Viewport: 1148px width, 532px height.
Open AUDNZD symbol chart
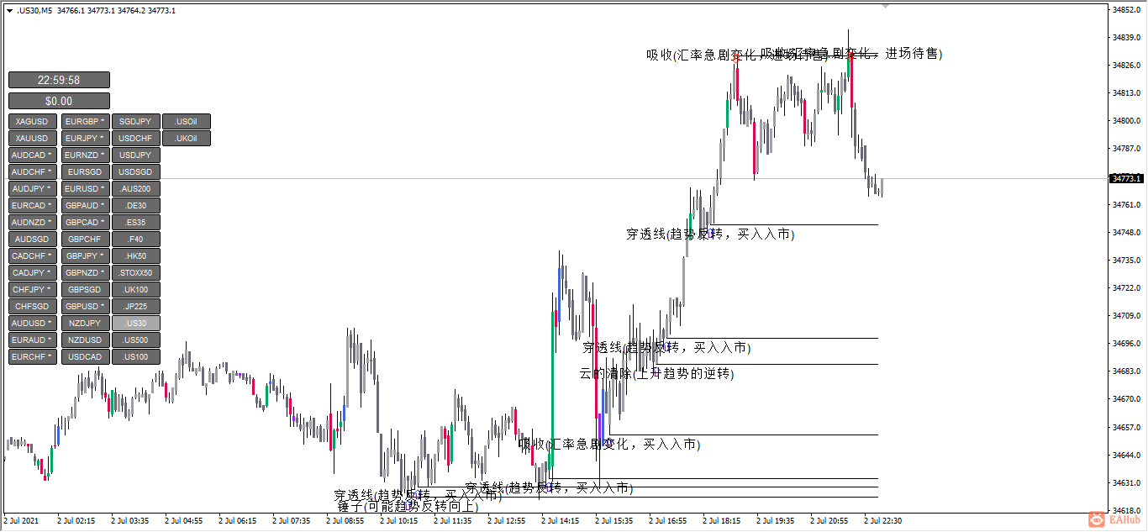33,223
